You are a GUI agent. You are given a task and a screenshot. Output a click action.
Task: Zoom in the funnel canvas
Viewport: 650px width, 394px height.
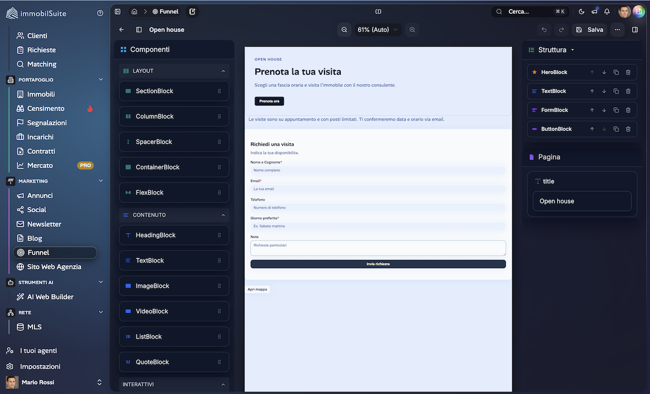coord(412,29)
